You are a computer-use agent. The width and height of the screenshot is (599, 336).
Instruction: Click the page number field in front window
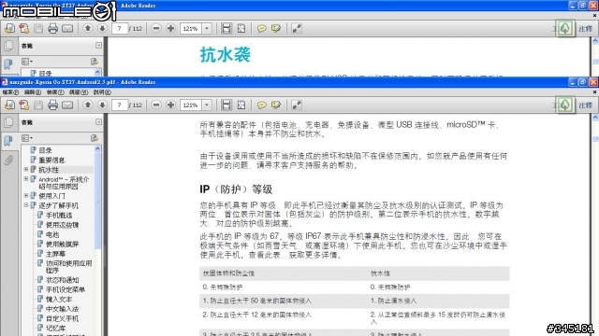pos(120,105)
